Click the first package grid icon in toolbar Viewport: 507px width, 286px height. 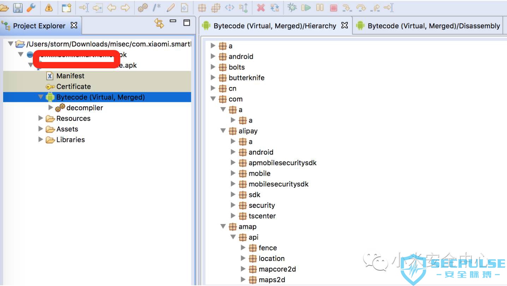tap(202, 7)
